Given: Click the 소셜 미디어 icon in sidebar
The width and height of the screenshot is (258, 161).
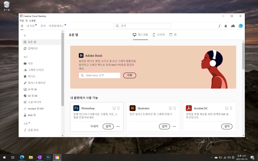Looking at the screenshot, I should pyautogui.click(x=25, y=102).
